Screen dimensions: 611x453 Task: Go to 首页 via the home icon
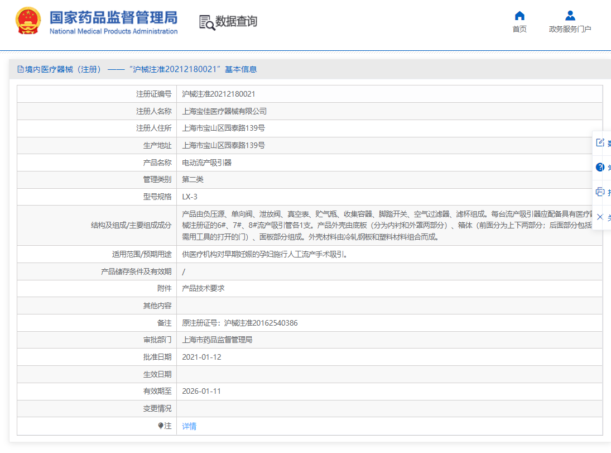[519, 16]
